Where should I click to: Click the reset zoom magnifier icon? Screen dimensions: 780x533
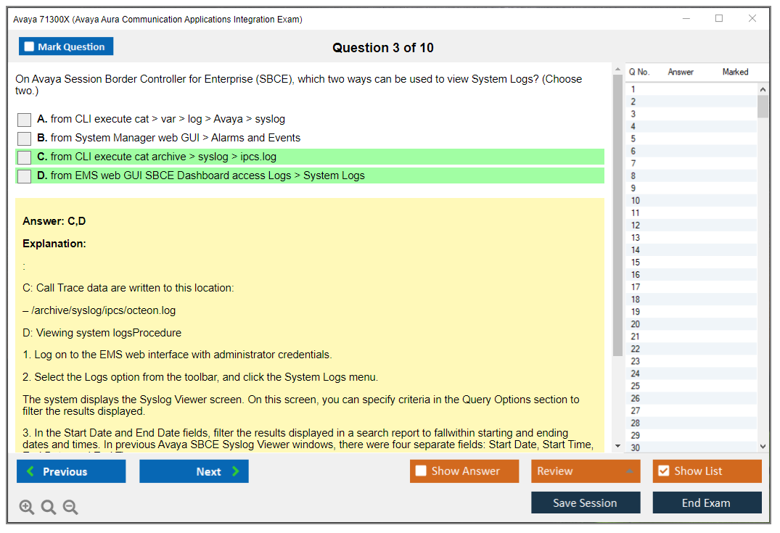coord(49,508)
